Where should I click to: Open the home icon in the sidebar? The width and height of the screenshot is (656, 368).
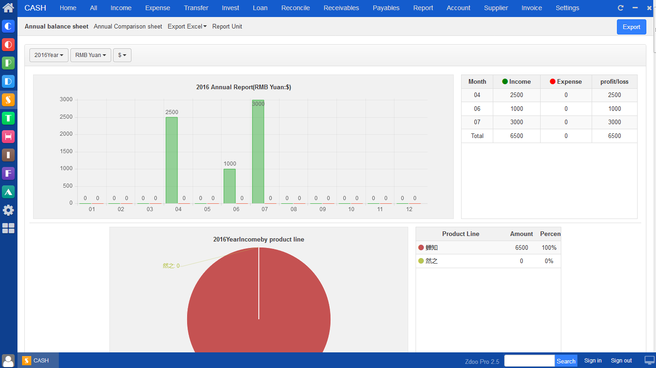click(x=8, y=8)
